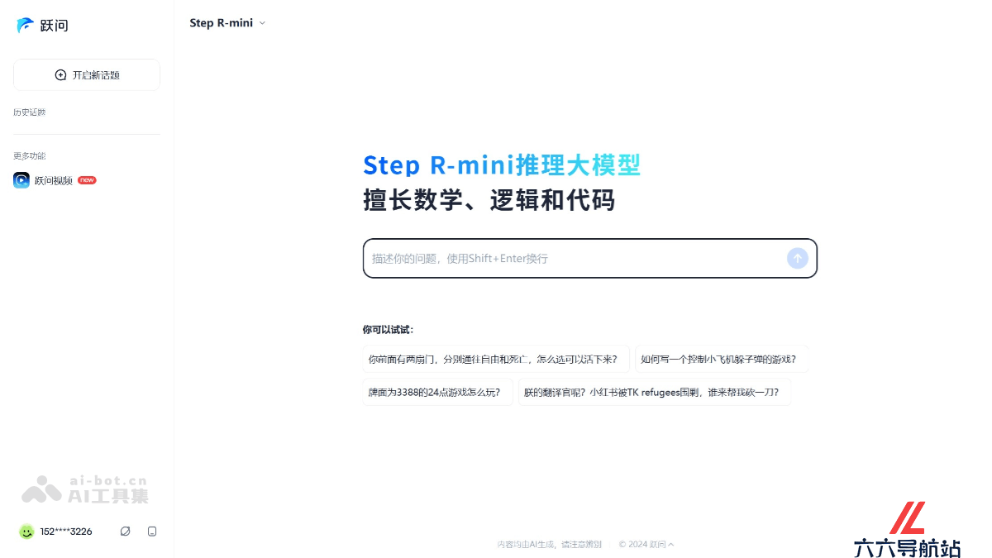The height and width of the screenshot is (558, 992).
Task: Pick the 3388 24点游戏 suggestion
Action: 437,392
